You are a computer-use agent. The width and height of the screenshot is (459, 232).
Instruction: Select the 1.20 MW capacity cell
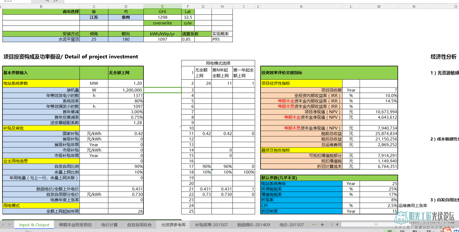pos(126,83)
